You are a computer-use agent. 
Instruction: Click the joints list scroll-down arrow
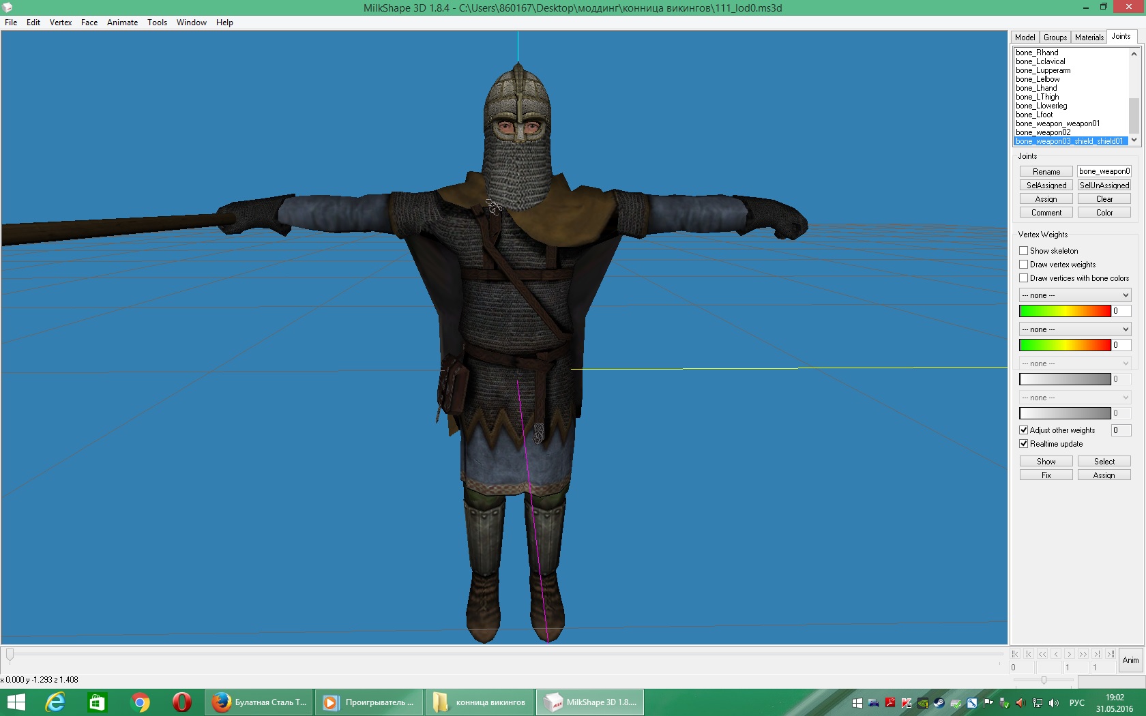[x=1134, y=140]
